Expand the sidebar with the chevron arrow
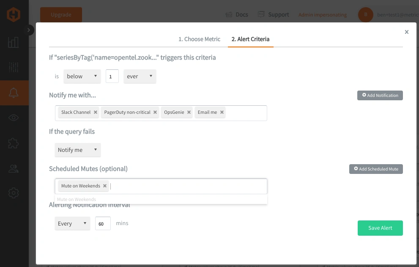This screenshot has width=419, height=267. (29, 30)
